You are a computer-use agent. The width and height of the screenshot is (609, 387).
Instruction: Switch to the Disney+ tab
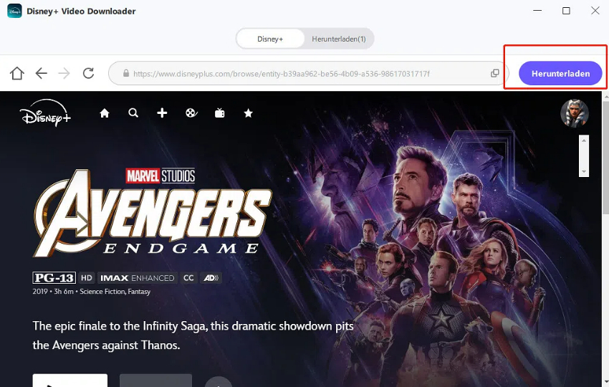point(270,39)
